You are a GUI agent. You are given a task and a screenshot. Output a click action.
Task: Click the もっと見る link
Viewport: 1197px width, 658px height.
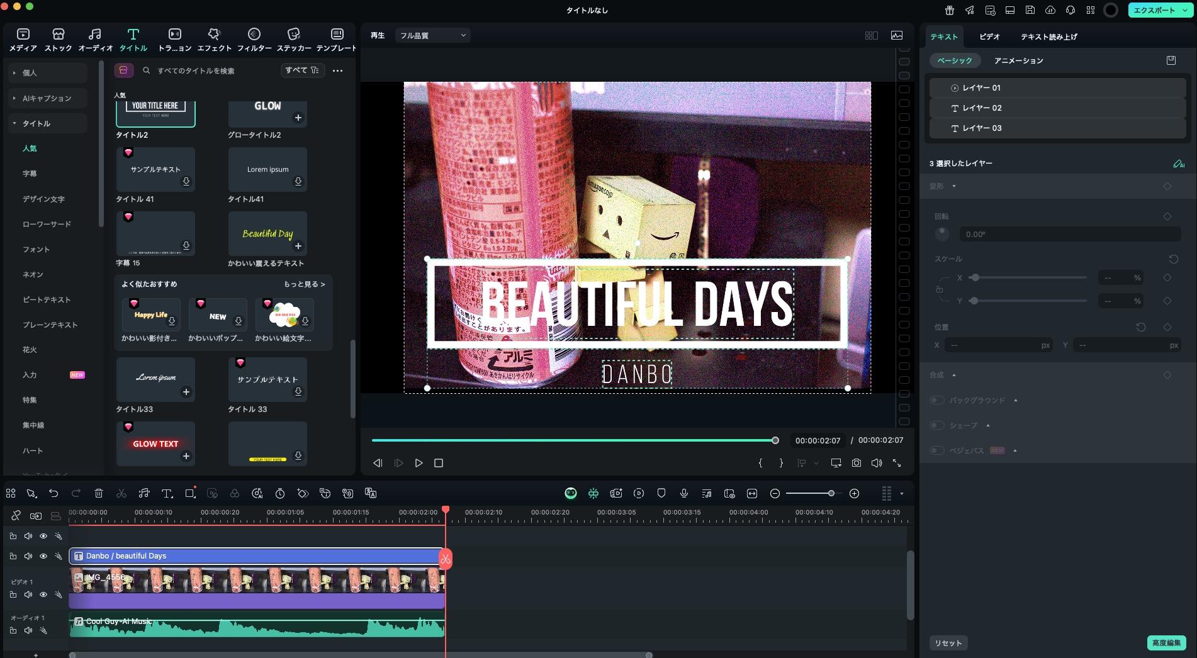coord(305,284)
